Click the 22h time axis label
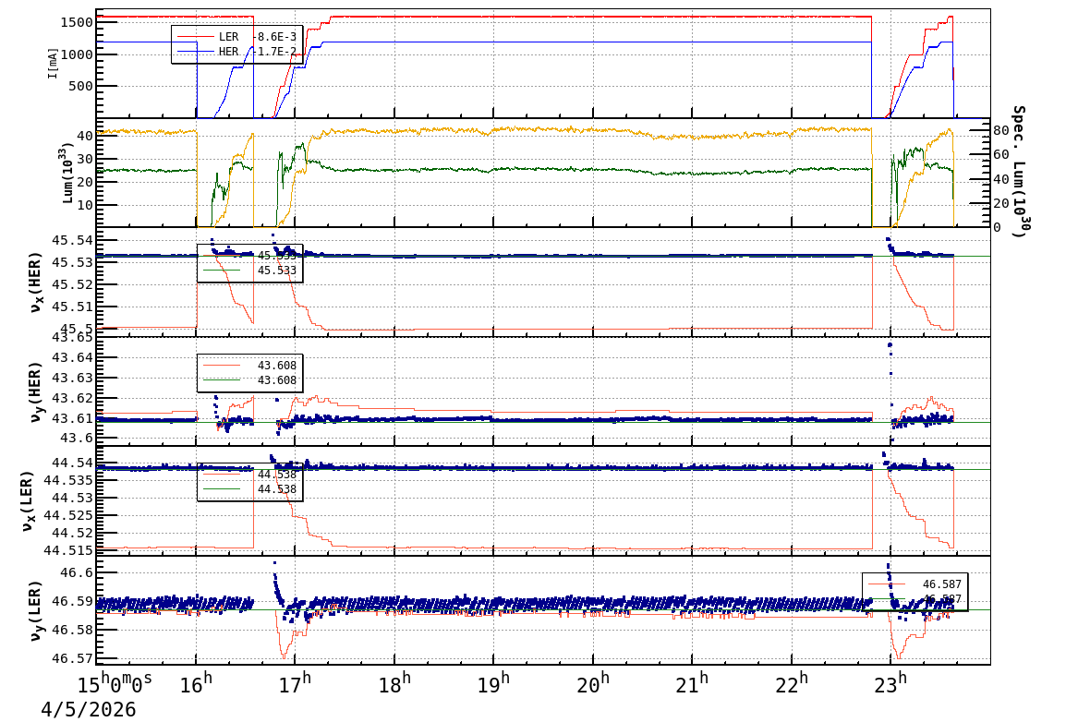 [x=792, y=683]
